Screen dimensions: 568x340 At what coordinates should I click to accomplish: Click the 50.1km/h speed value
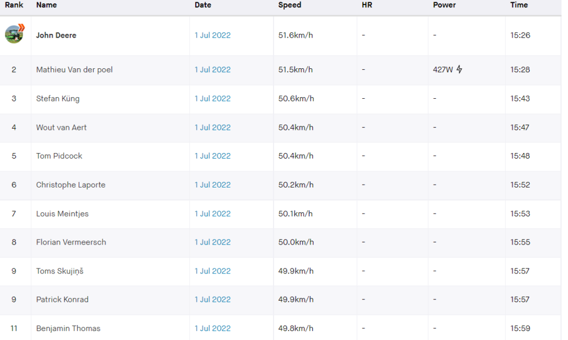click(296, 214)
